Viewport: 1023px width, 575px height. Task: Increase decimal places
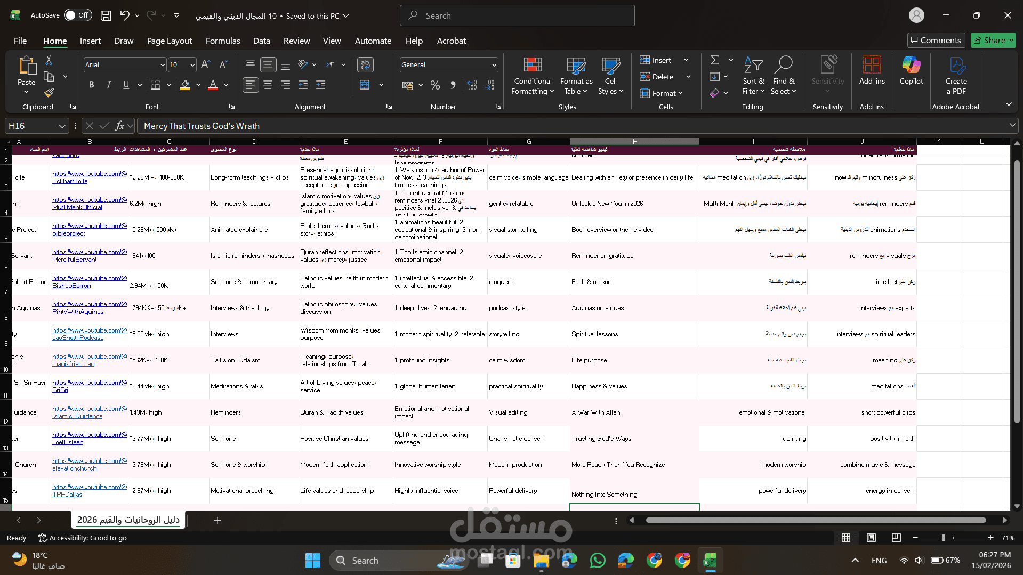(x=472, y=85)
